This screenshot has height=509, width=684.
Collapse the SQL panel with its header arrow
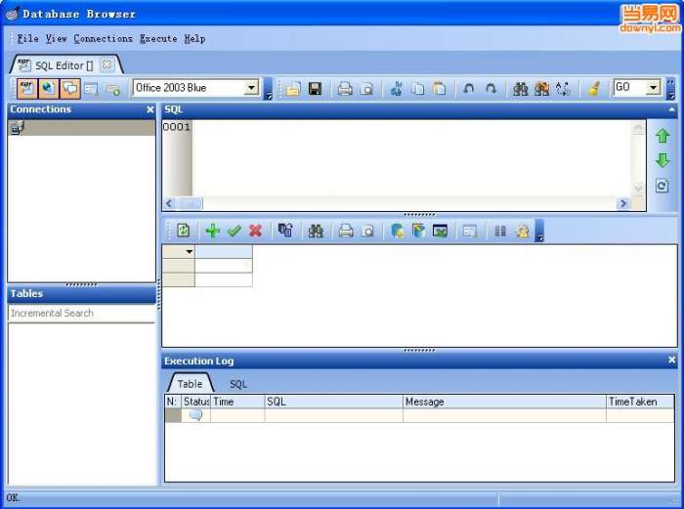tap(671, 110)
